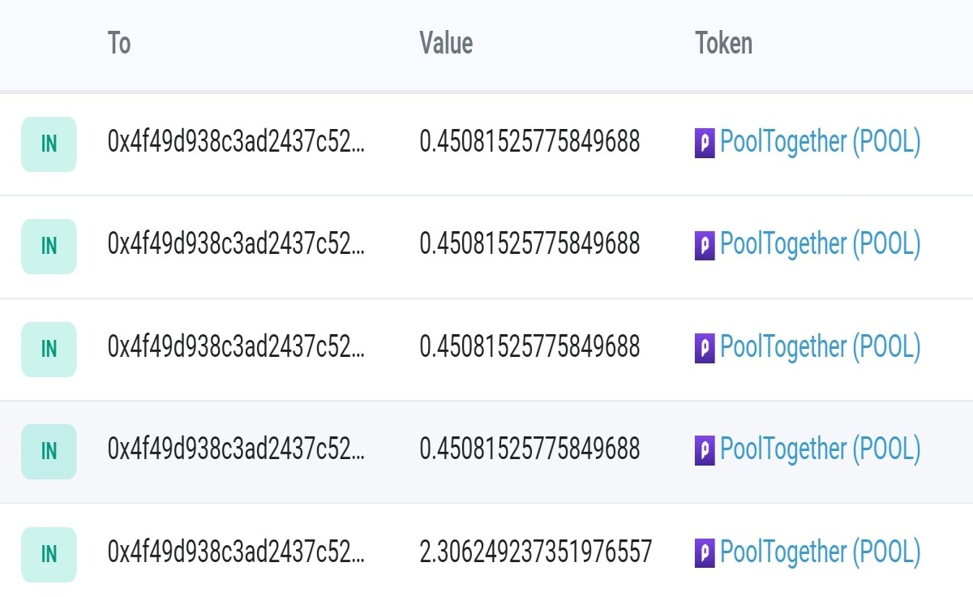Click the IN badge in the last row

coord(49,555)
